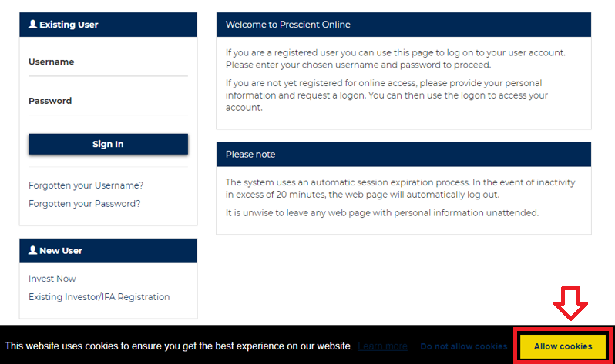615x364 pixels.
Task: Click the Please note panel header
Action: pos(250,155)
